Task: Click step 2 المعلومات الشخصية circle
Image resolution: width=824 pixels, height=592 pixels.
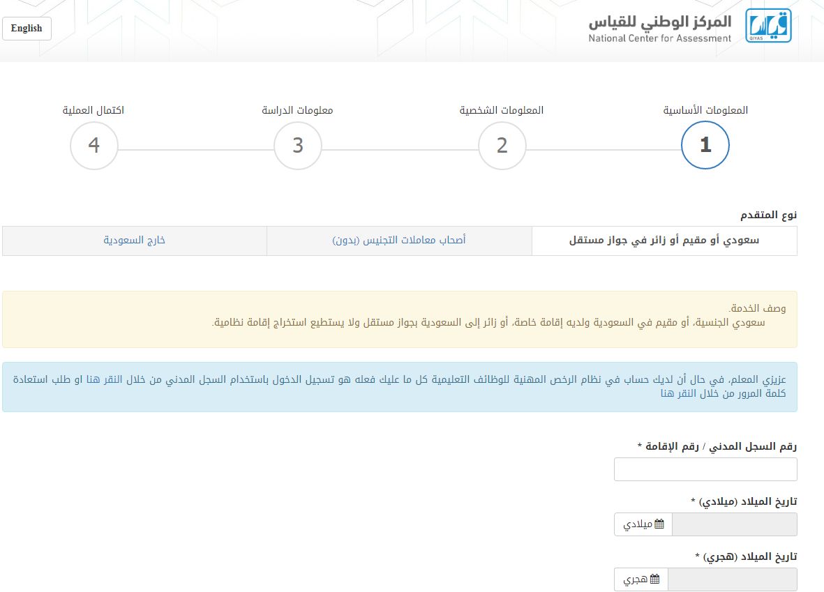Action: (501, 145)
